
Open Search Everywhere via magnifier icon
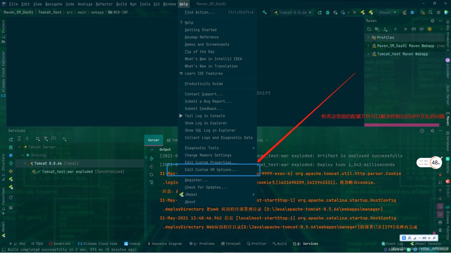(x=430, y=12)
